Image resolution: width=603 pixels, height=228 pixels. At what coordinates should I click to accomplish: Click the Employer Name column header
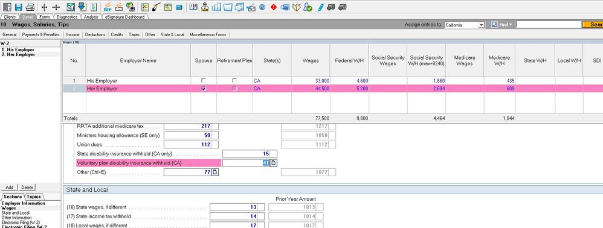138,60
